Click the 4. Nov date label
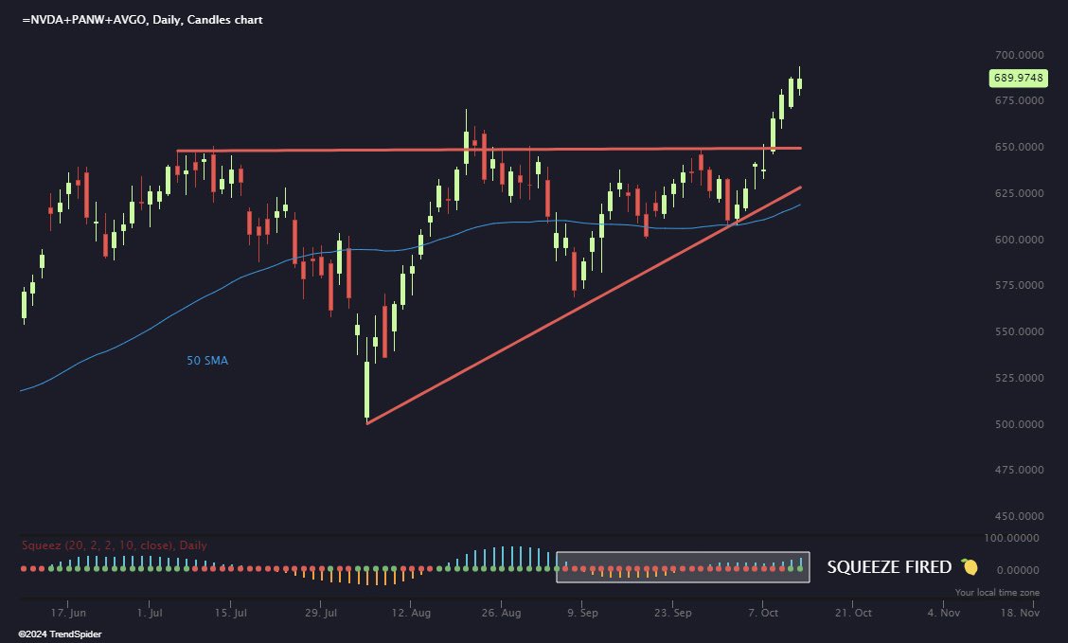This screenshot has height=643, width=1068. [x=943, y=613]
